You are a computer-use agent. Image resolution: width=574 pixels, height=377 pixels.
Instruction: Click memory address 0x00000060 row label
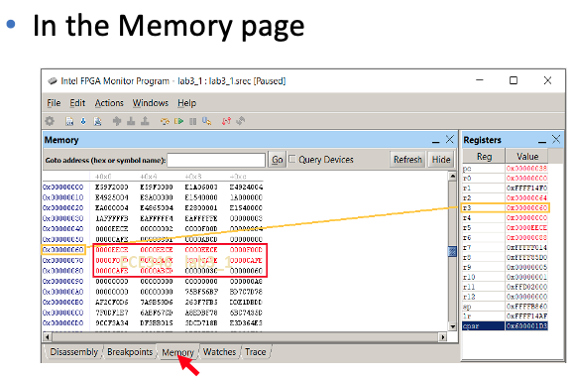[x=63, y=250]
